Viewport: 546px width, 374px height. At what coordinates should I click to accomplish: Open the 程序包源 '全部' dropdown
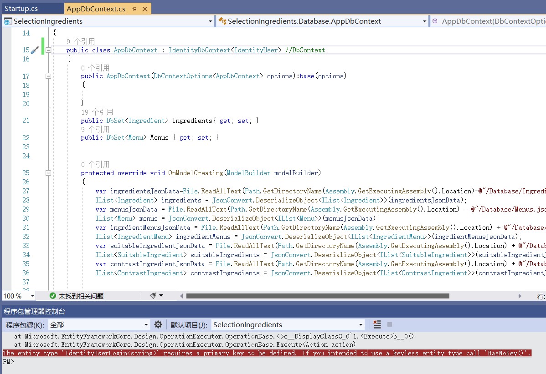tap(99, 325)
